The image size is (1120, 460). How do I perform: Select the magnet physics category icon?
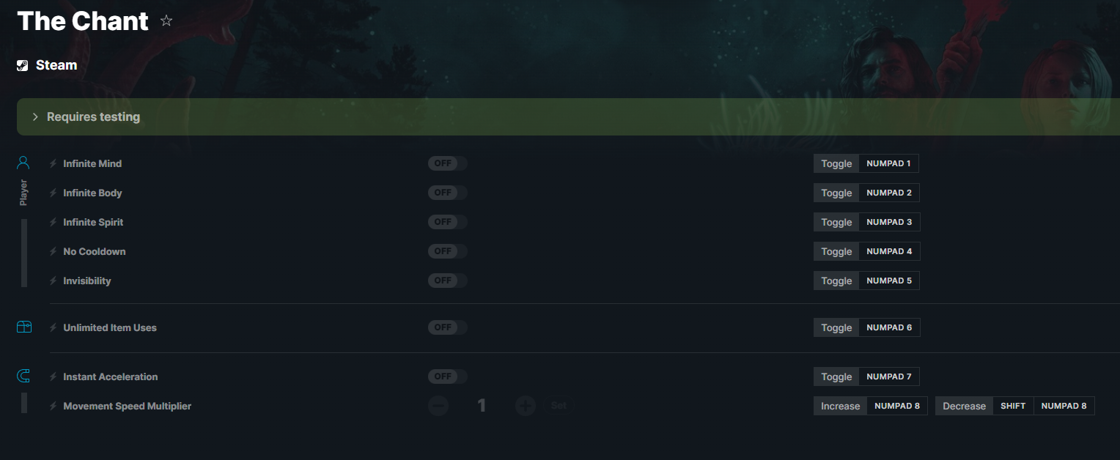(x=24, y=376)
